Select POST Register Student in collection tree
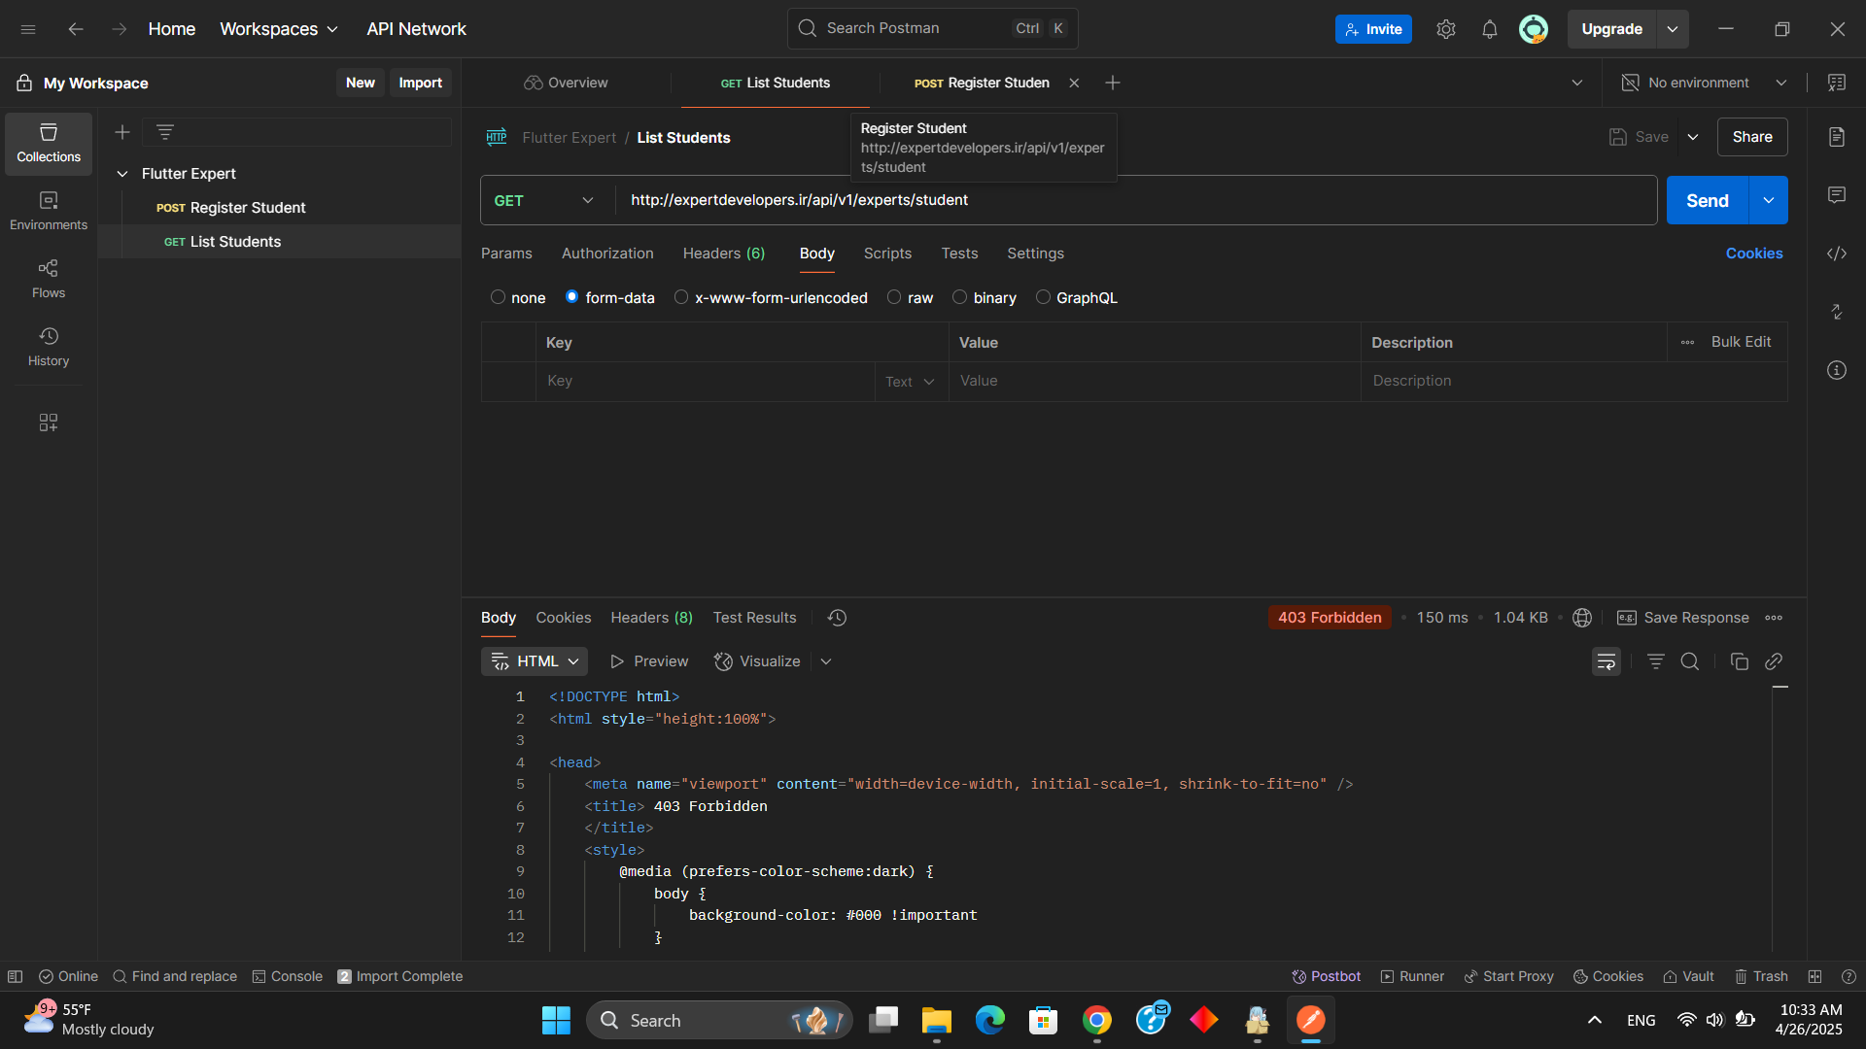The height and width of the screenshot is (1049, 1866). coord(280,208)
